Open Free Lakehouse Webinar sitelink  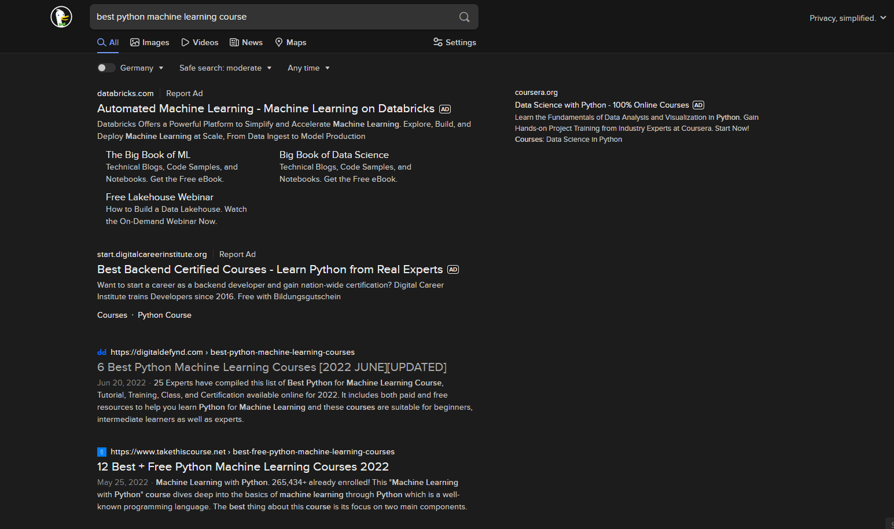point(160,197)
